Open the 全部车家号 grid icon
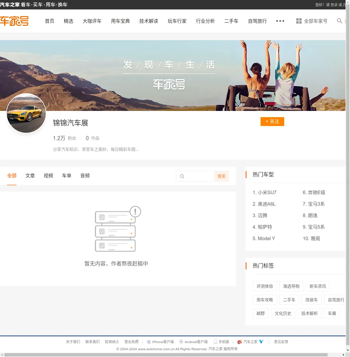350x357 pixels. coord(299,21)
